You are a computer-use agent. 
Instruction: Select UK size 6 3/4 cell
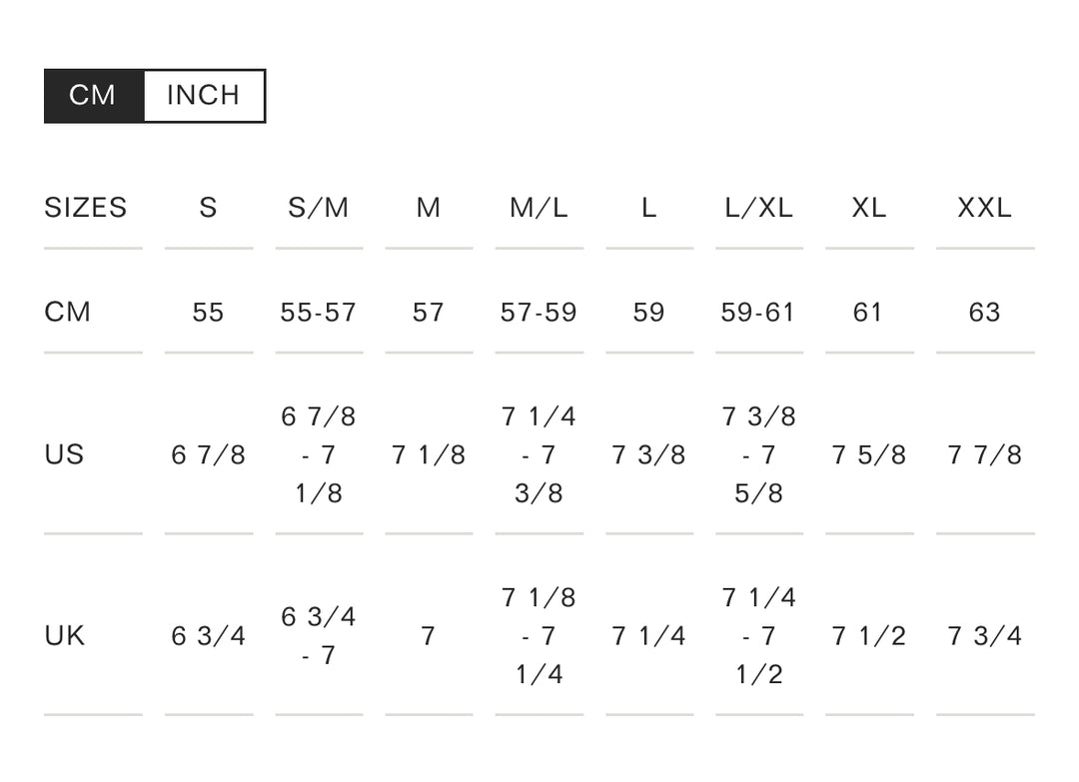coord(209,636)
